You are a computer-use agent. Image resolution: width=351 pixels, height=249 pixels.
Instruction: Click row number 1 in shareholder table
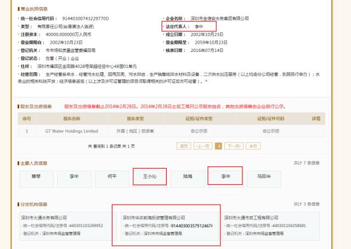pos(27,131)
